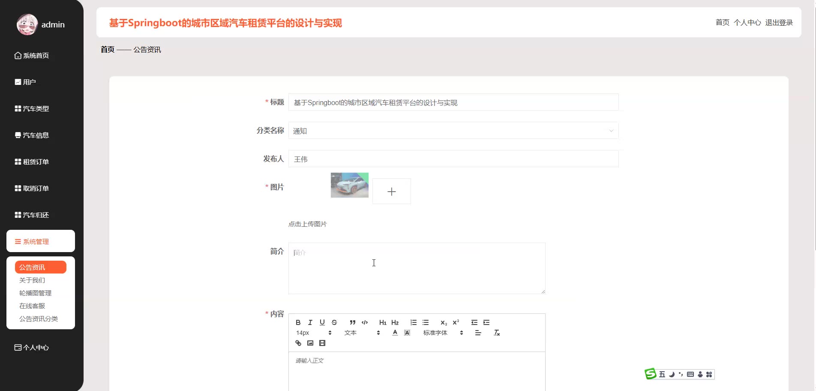This screenshot has height=391, width=816.
Task: Insert a hyperlink into the content
Action: [x=298, y=343]
